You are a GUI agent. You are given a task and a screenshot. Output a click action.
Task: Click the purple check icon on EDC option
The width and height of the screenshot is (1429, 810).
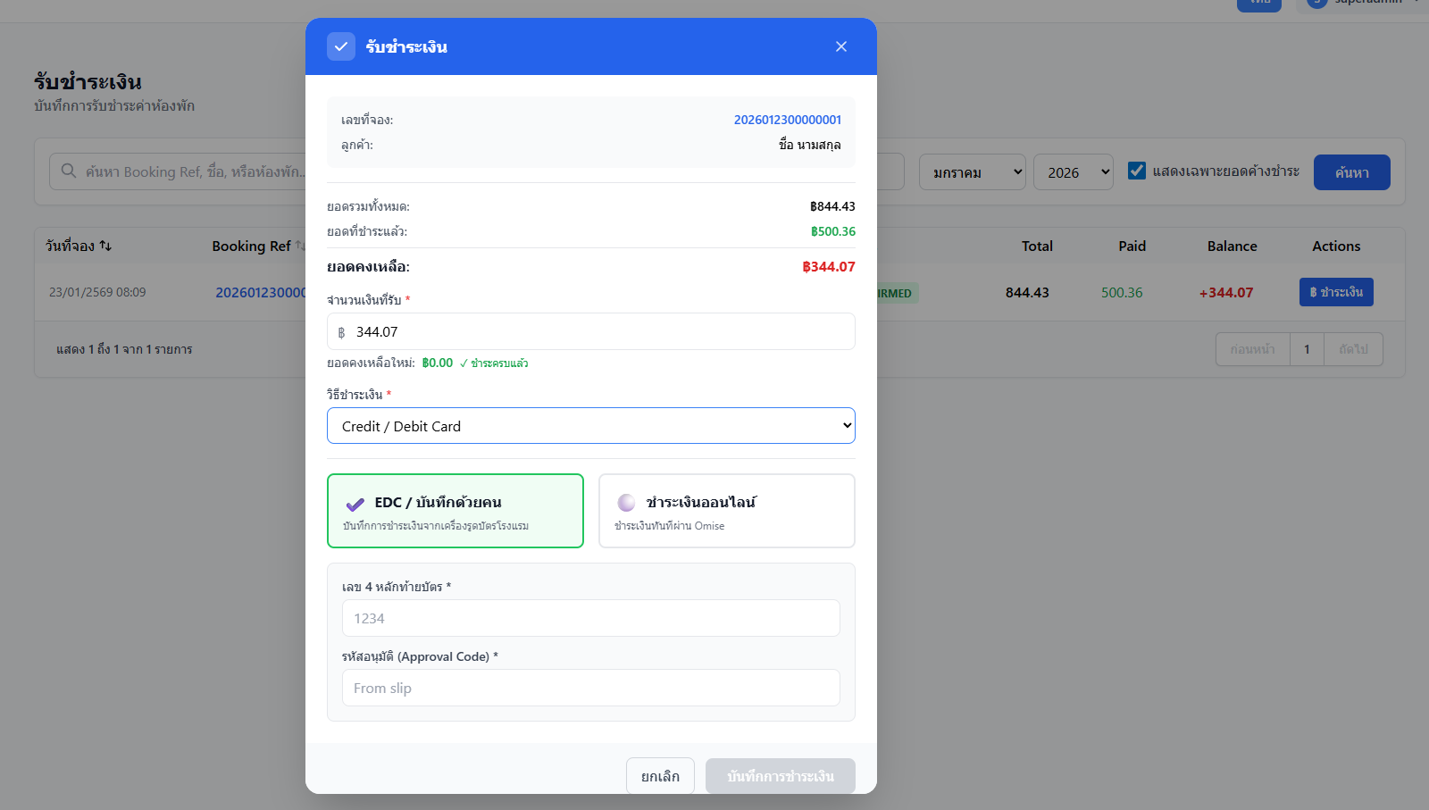pos(355,504)
